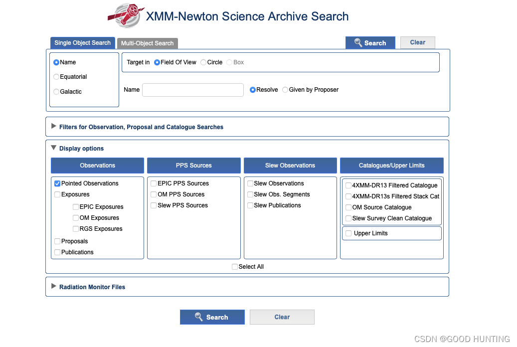Click the bottom Search button
The image size is (517, 347).
[212, 317]
